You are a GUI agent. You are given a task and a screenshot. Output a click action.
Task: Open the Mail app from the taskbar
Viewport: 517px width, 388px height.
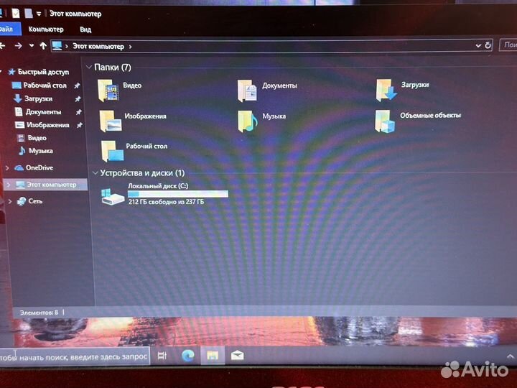(x=237, y=355)
